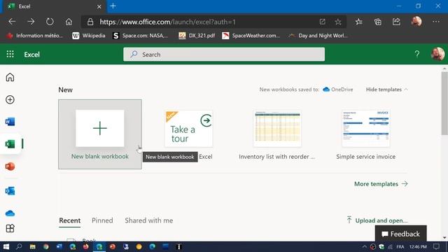Open the SpaceWeather.com bookmark
The width and height of the screenshot is (448, 252).
click(x=251, y=36)
